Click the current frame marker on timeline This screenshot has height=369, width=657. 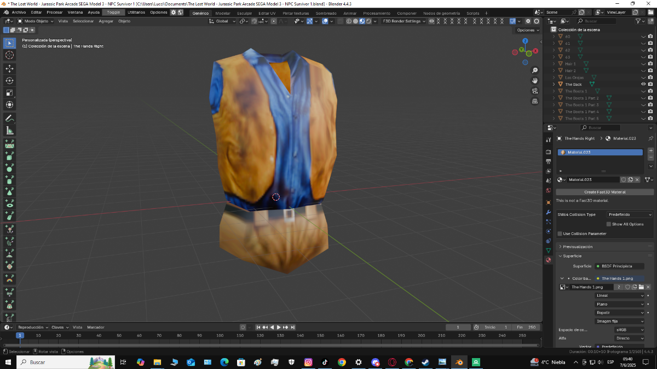[20, 335]
